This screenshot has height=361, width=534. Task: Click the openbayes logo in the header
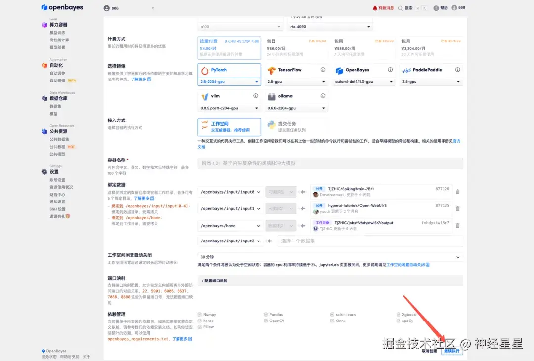(x=62, y=7)
